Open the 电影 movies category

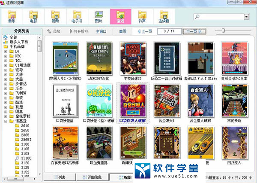click(33, 17)
